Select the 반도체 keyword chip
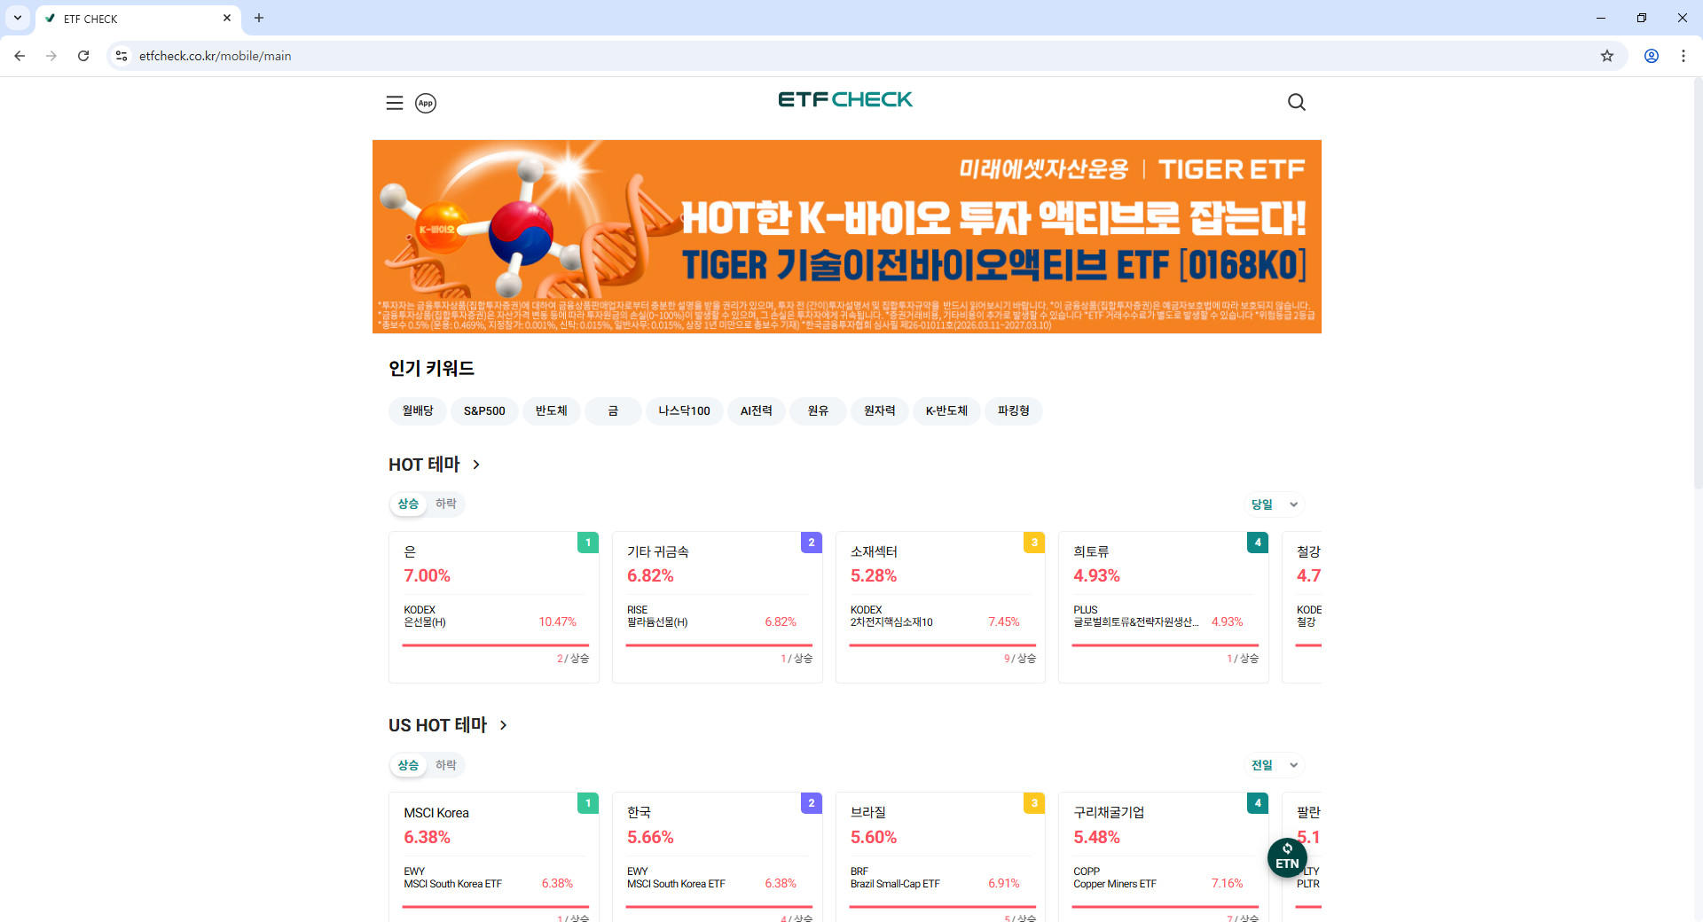This screenshot has width=1703, height=922. click(x=551, y=410)
